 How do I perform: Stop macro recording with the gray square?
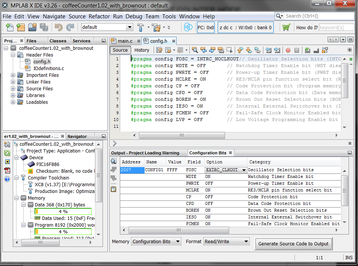(297, 50)
